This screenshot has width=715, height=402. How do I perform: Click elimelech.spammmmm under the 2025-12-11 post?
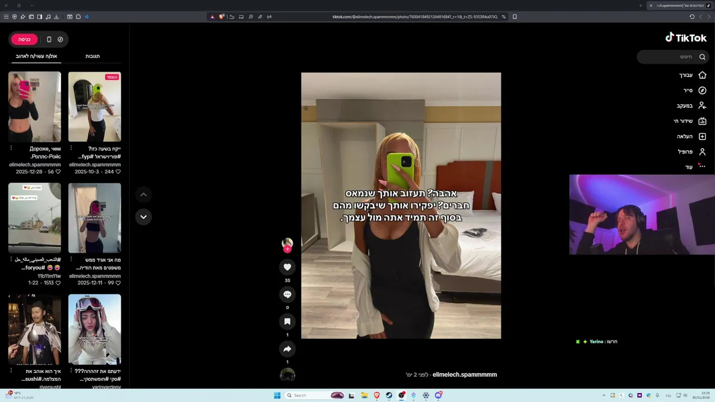[95, 276]
